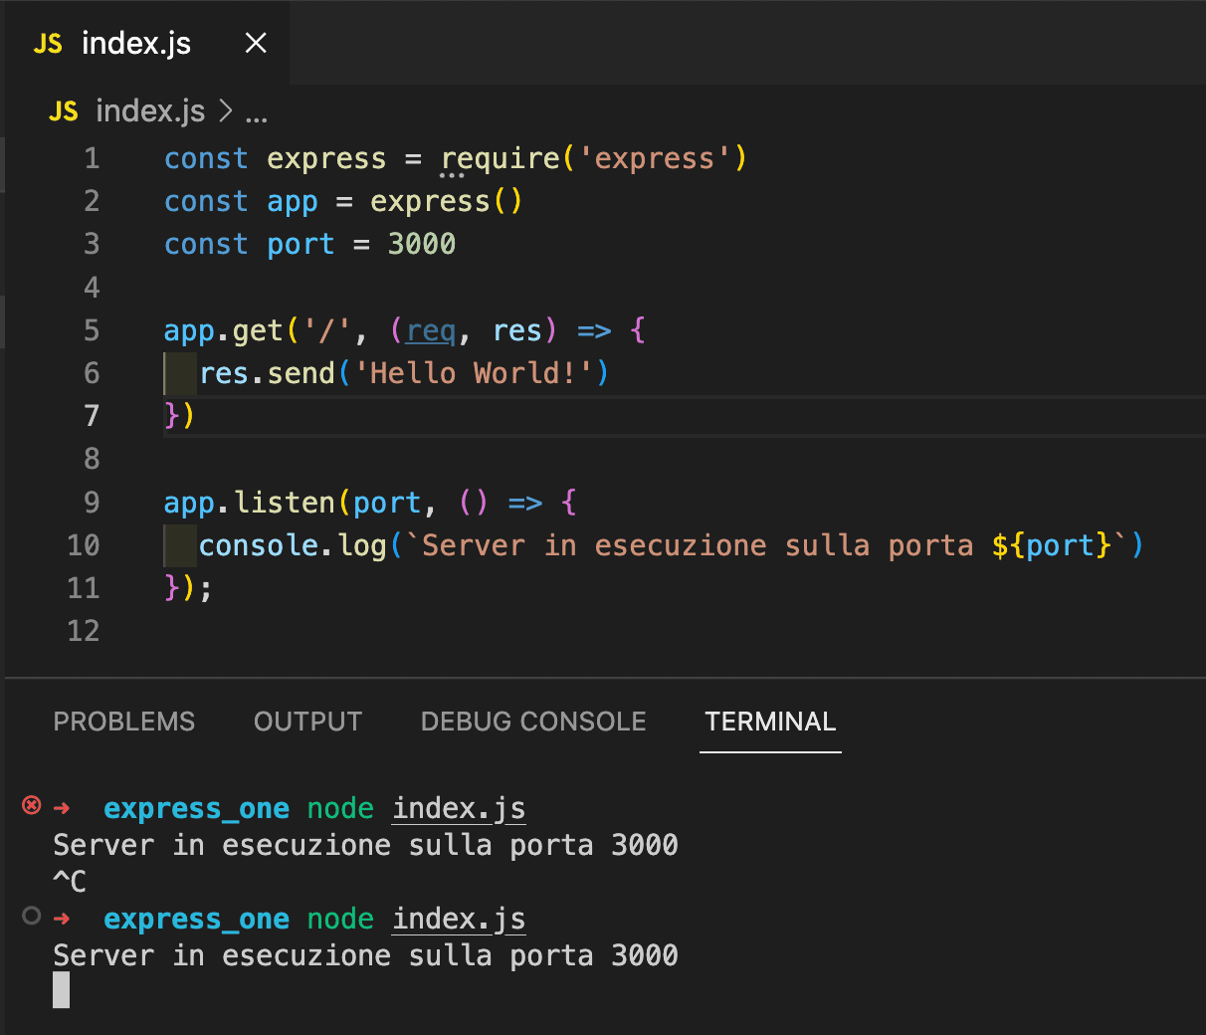
Task: Click the gray circle command decoration
Action: click(x=32, y=916)
